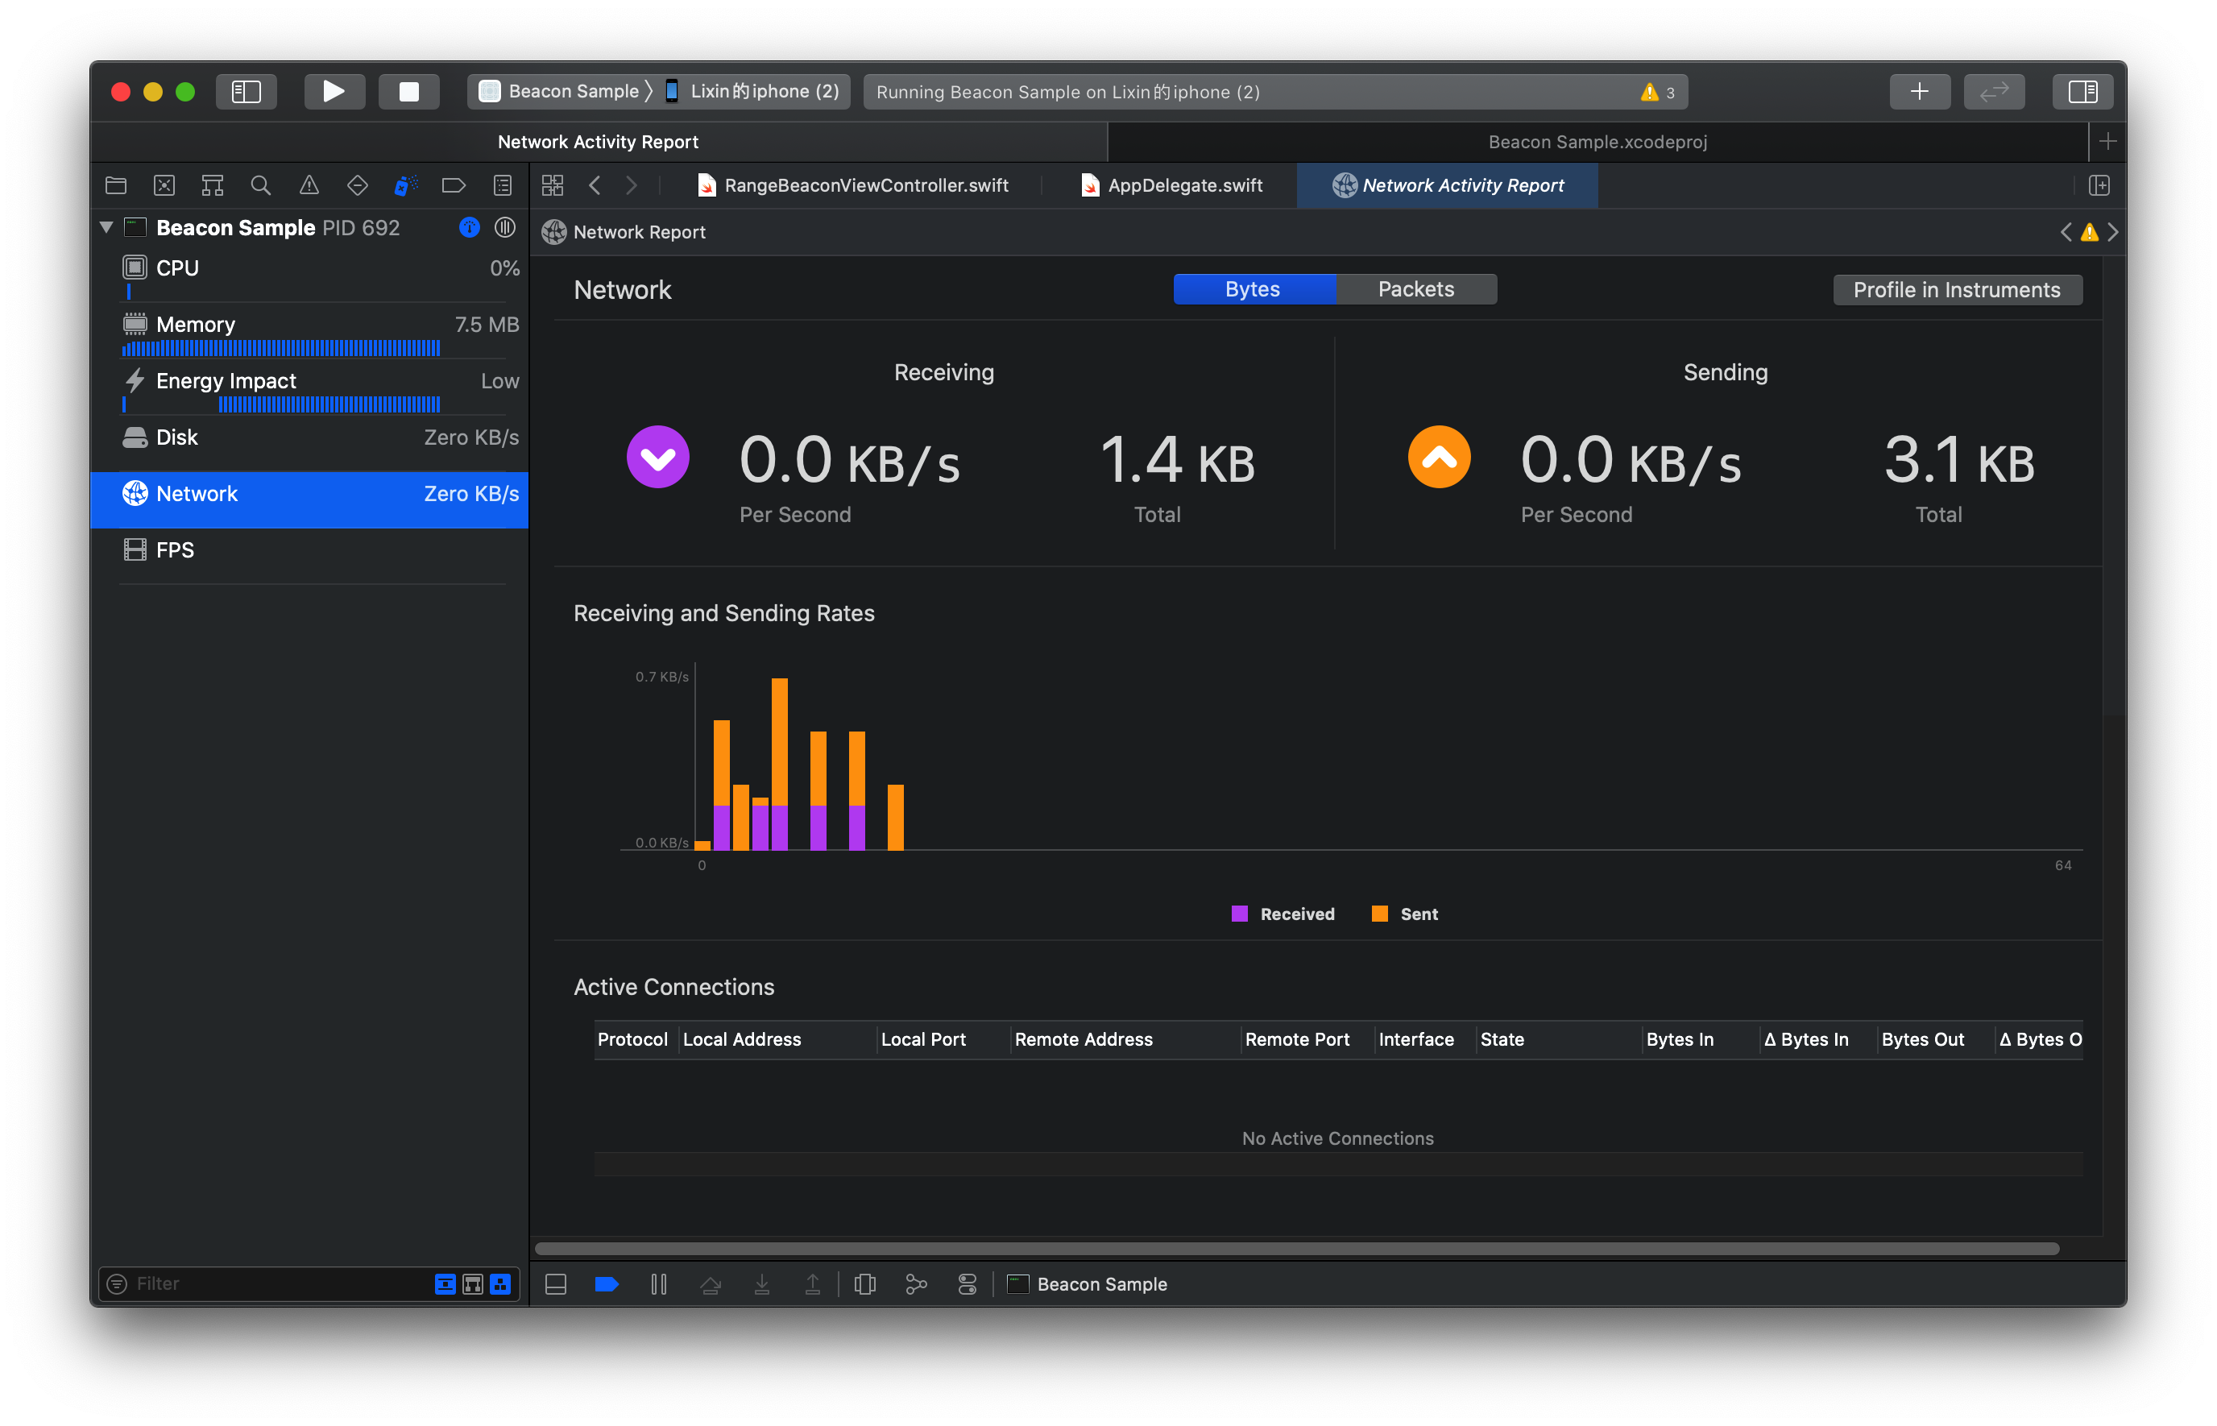Click the Debug Memory Graph icon
Viewport: 2217px width, 1426px height.
[x=915, y=1284]
